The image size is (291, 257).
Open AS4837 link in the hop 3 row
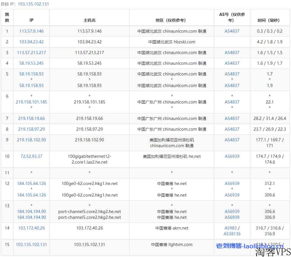(232, 53)
